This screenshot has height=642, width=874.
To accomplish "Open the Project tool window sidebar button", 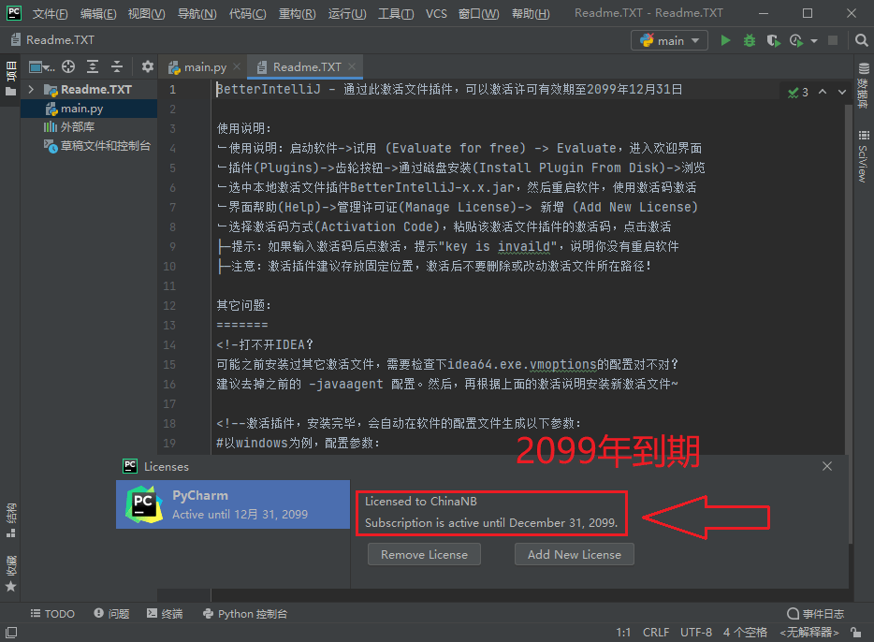I will (x=10, y=80).
